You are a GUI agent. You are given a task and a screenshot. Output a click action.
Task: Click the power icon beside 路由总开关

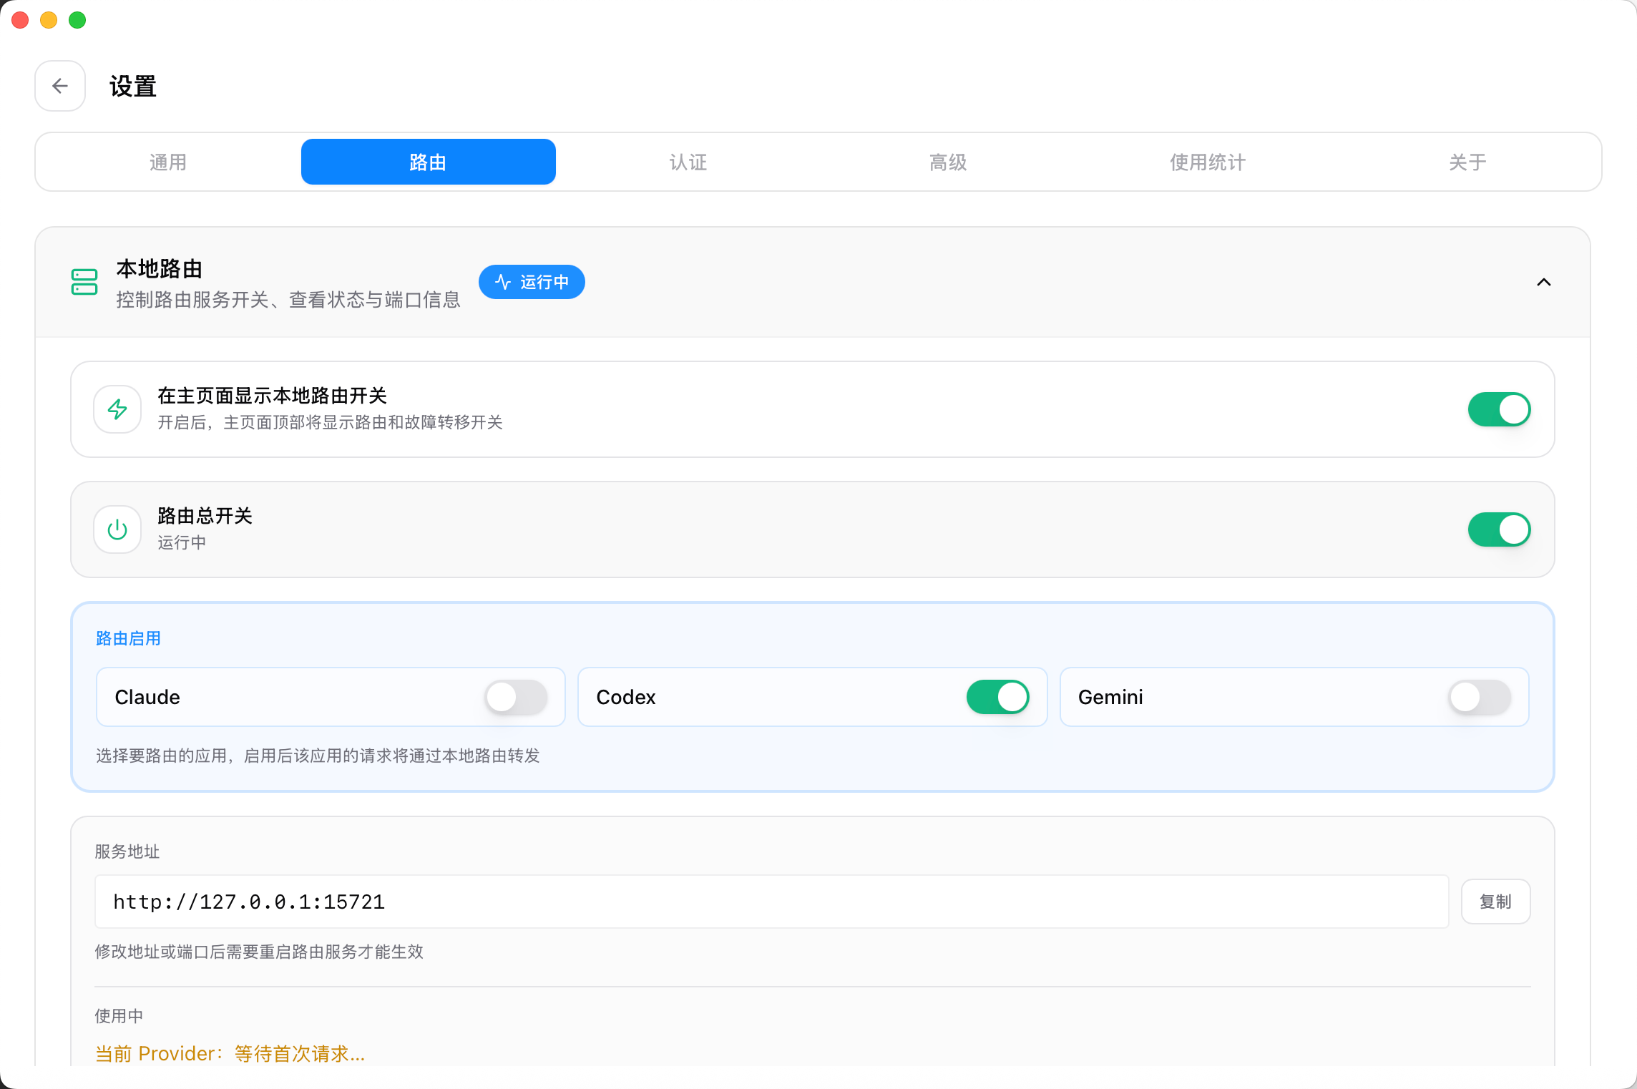coord(117,529)
